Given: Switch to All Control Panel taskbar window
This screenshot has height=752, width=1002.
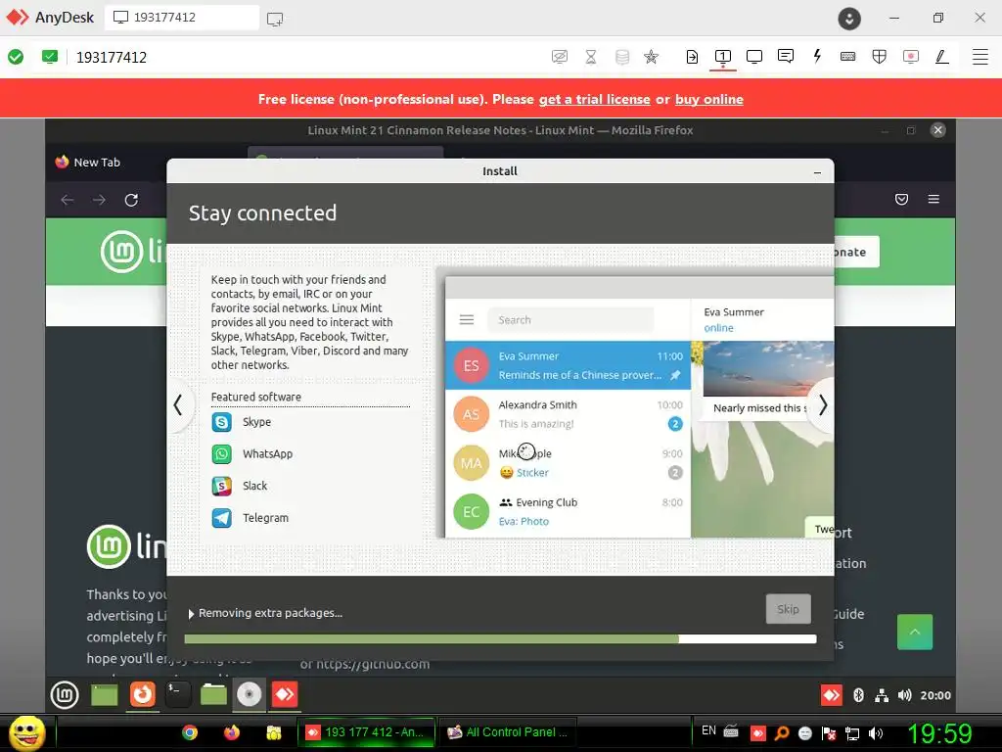Looking at the screenshot, I should click(x=508, y=732).
